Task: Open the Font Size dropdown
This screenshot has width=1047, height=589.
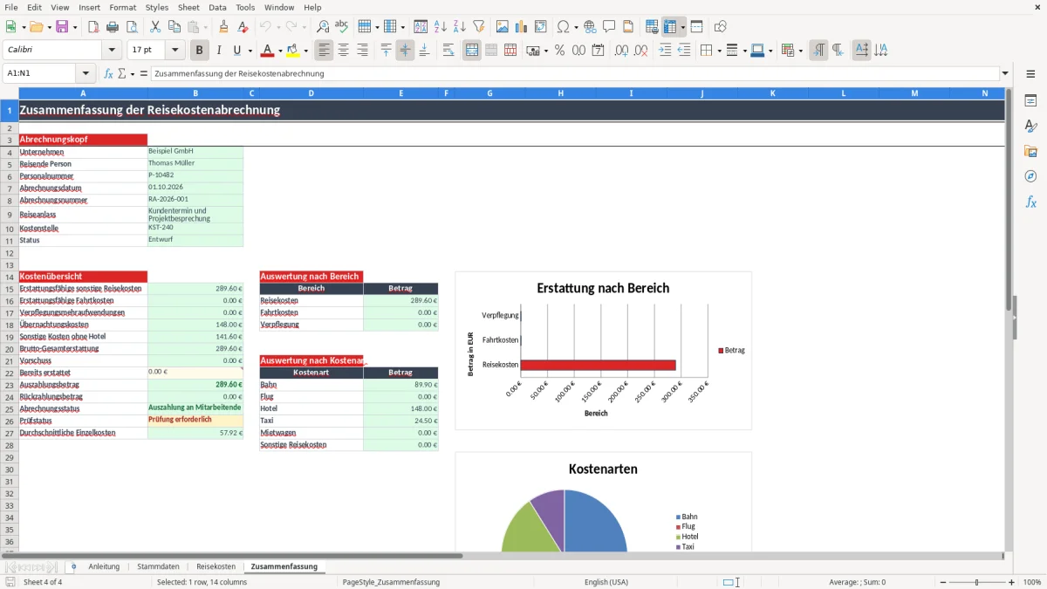Action: click(x=174, y=51)
